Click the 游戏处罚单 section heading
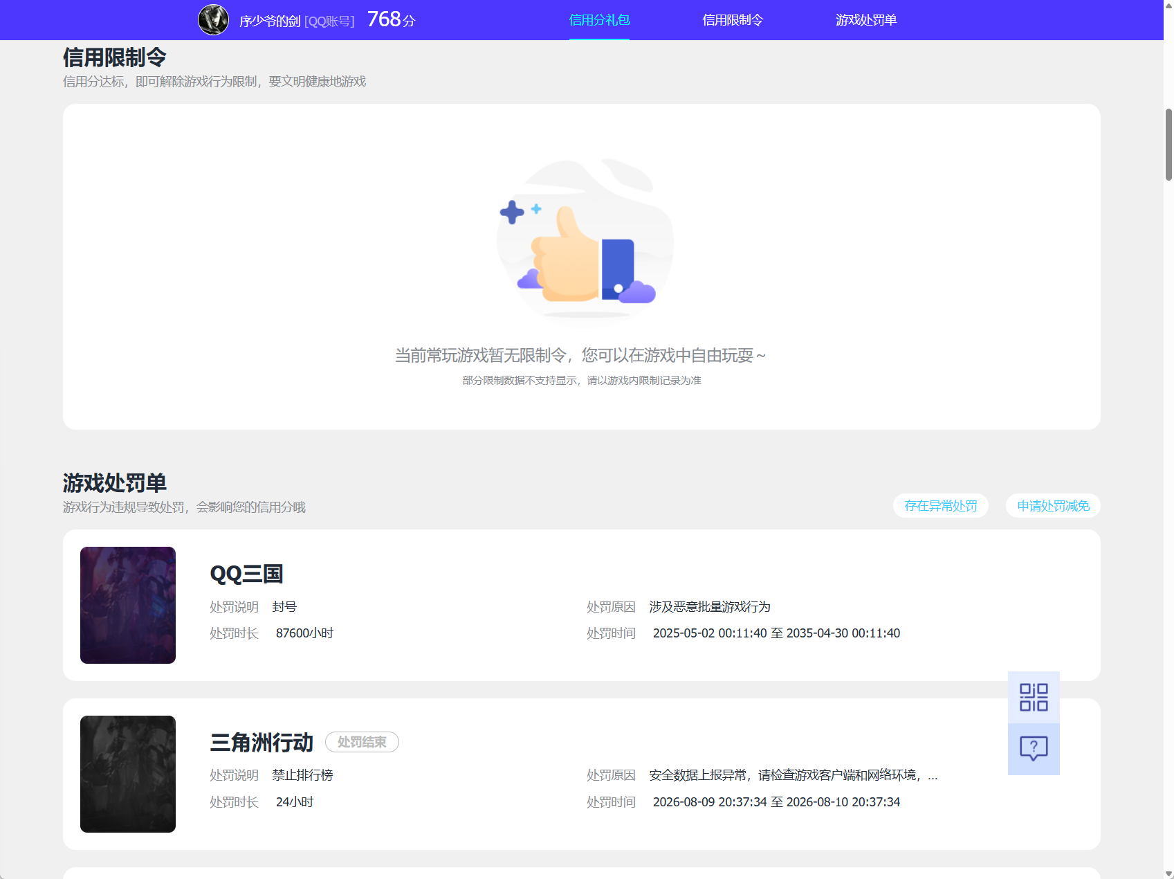The height and width of the screenshot is (879, 1174). point(115,483)
